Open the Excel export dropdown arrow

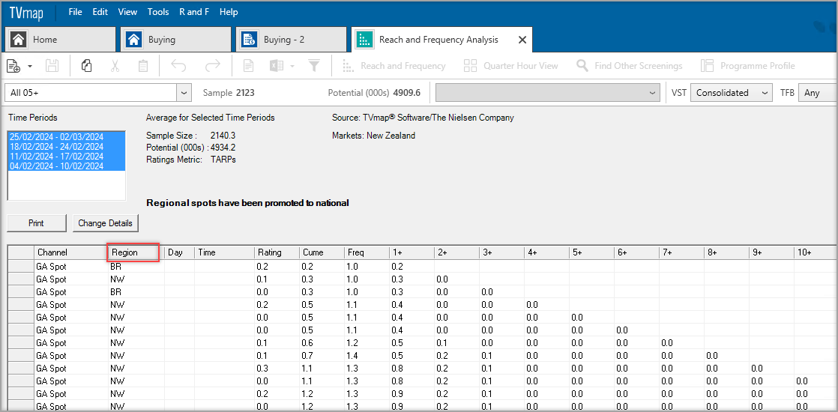pos(292,66)
